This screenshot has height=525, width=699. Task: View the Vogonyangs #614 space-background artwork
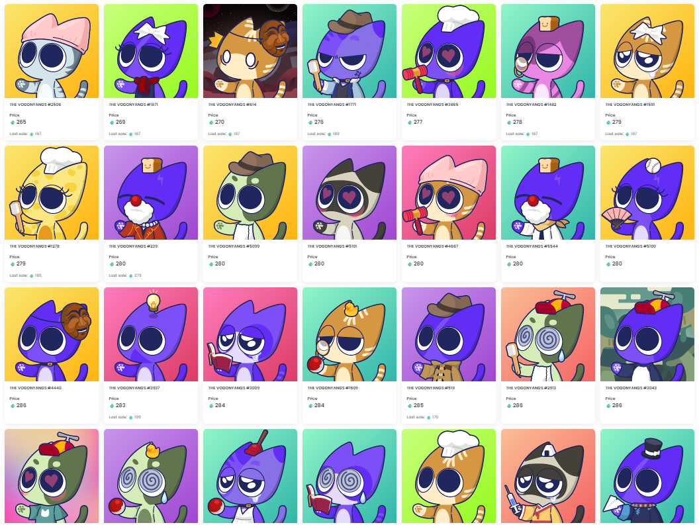pyautogui.click(x=250, y=51)
